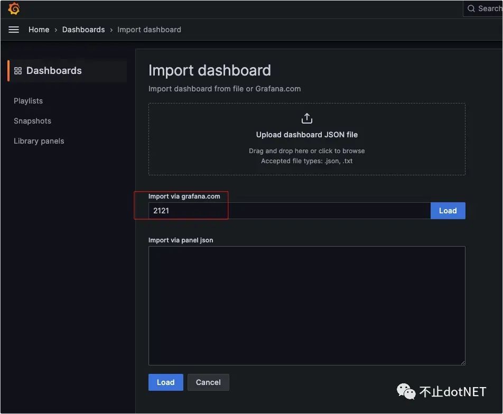Click inside the Import via panel json textarea

click(306, 305)
